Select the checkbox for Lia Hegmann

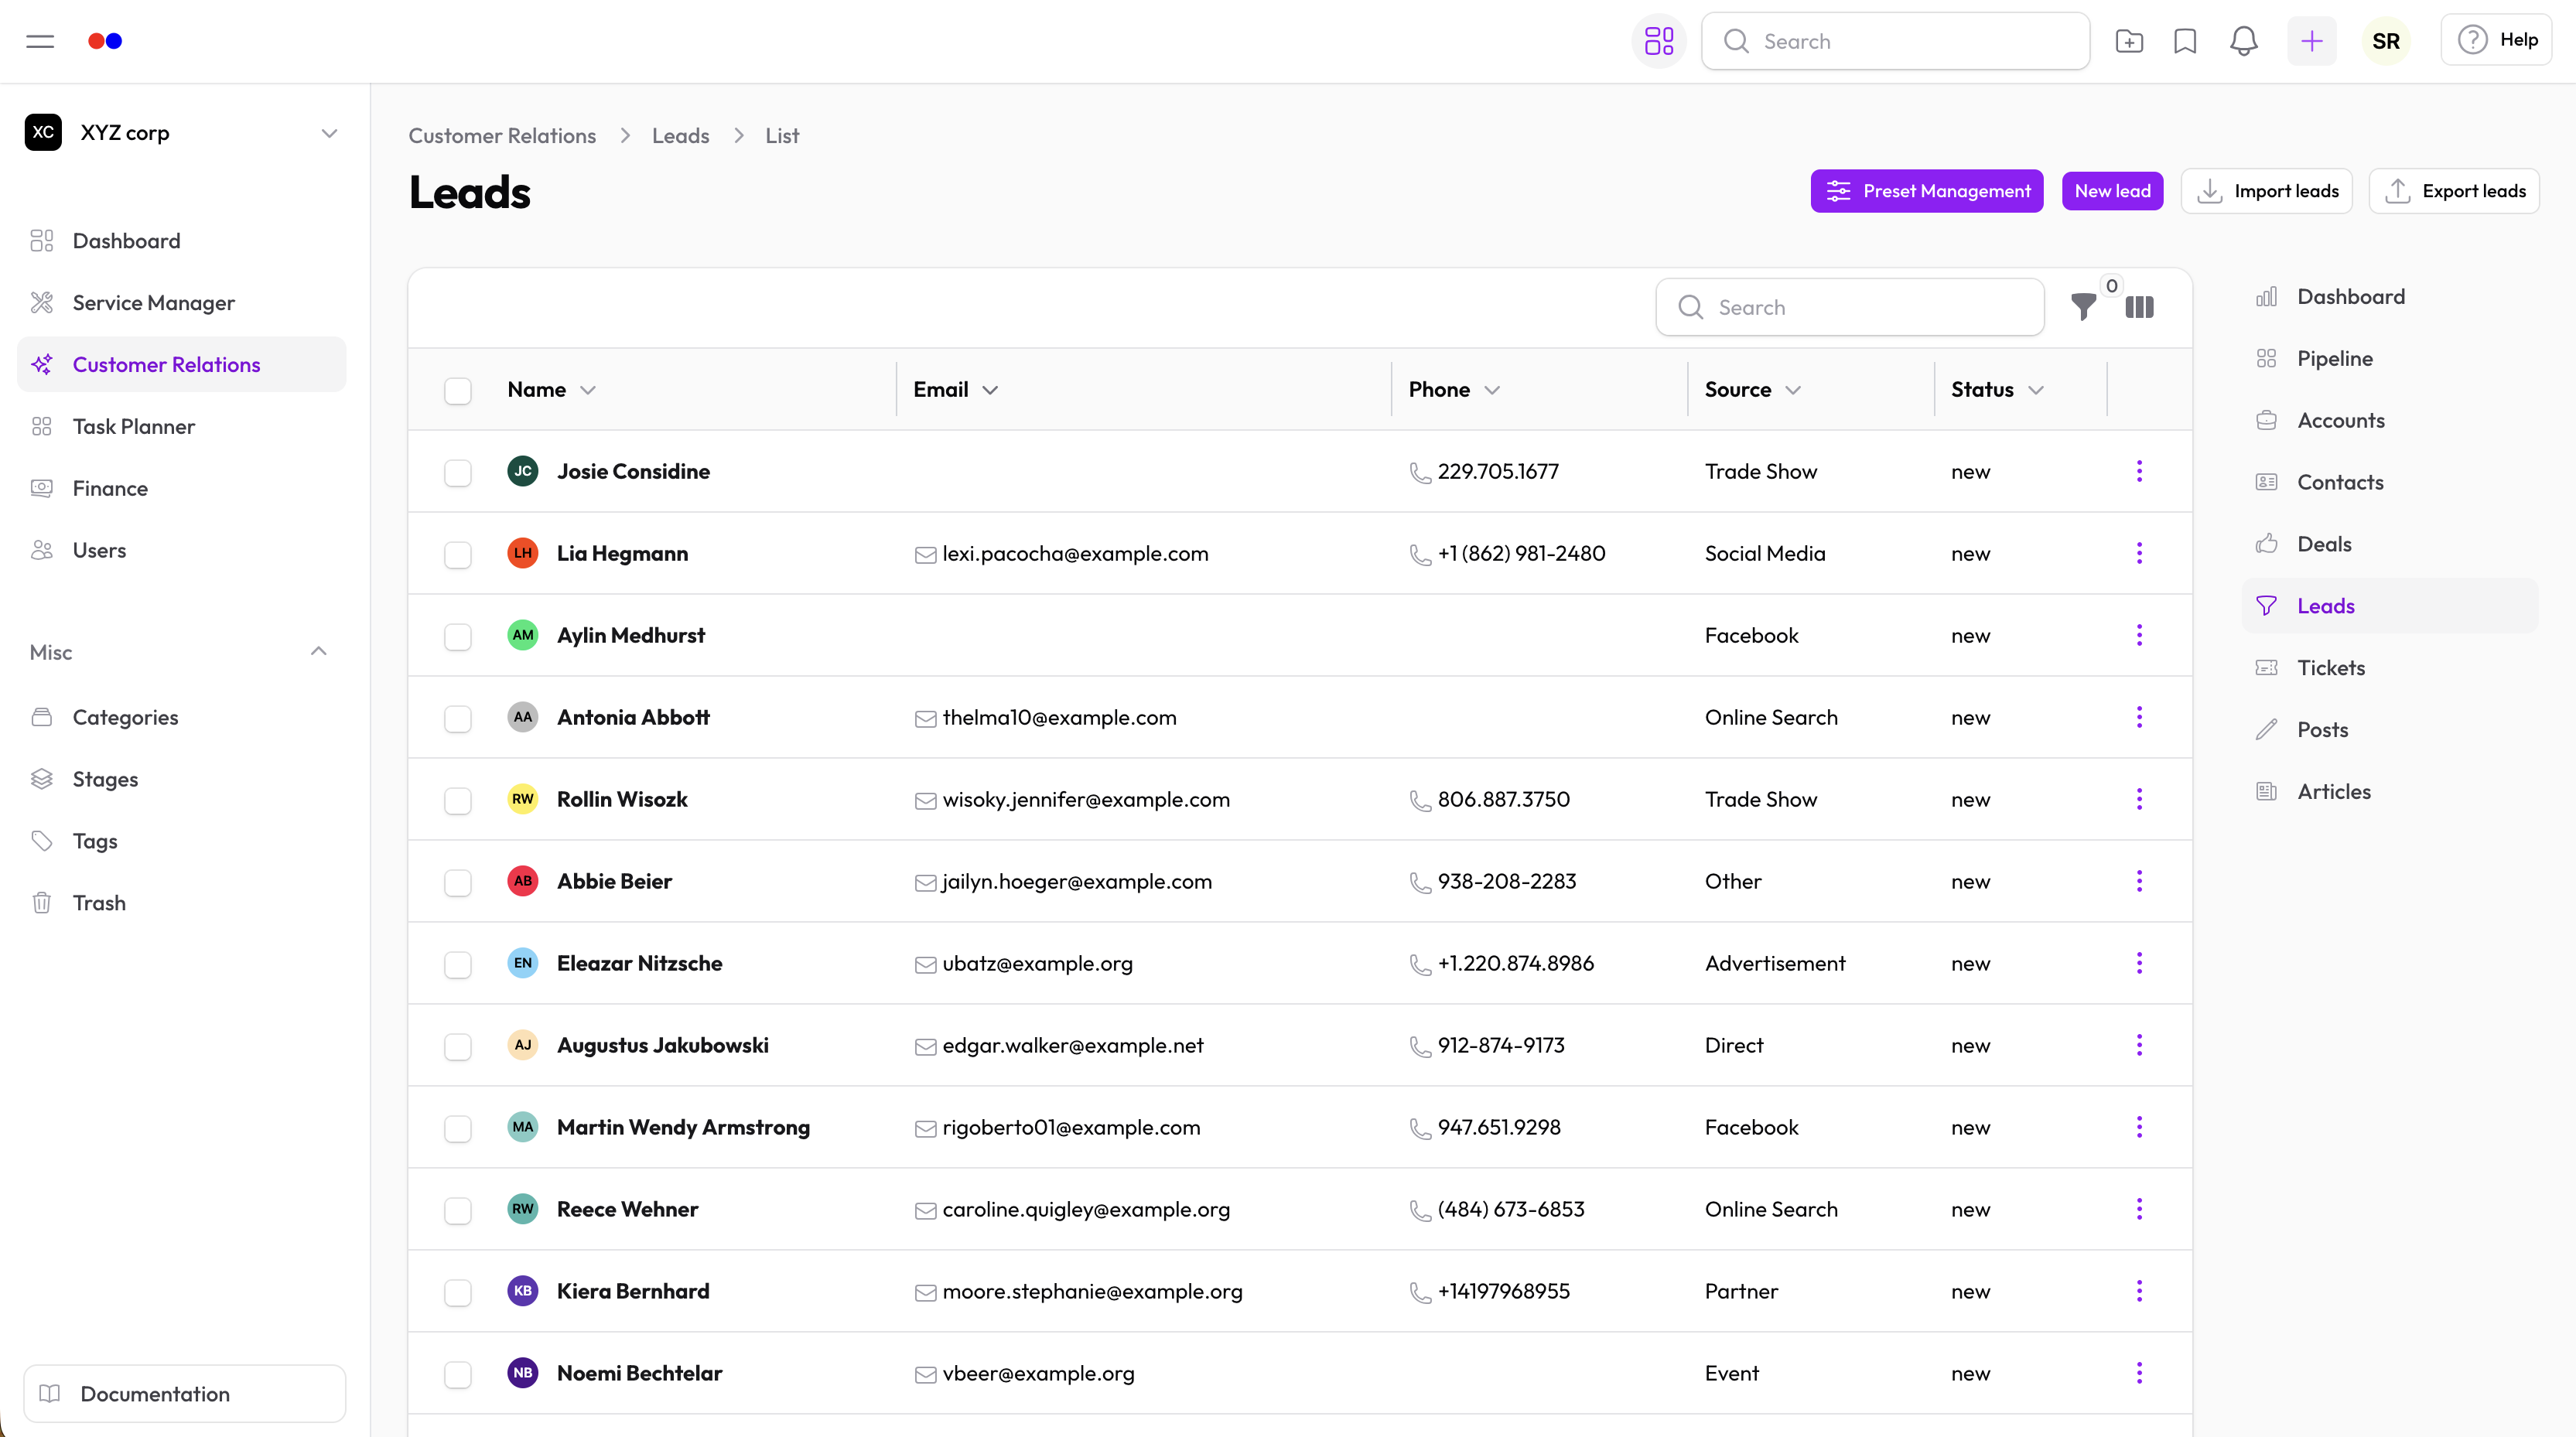pyautogui.click(x=458, y=554)
